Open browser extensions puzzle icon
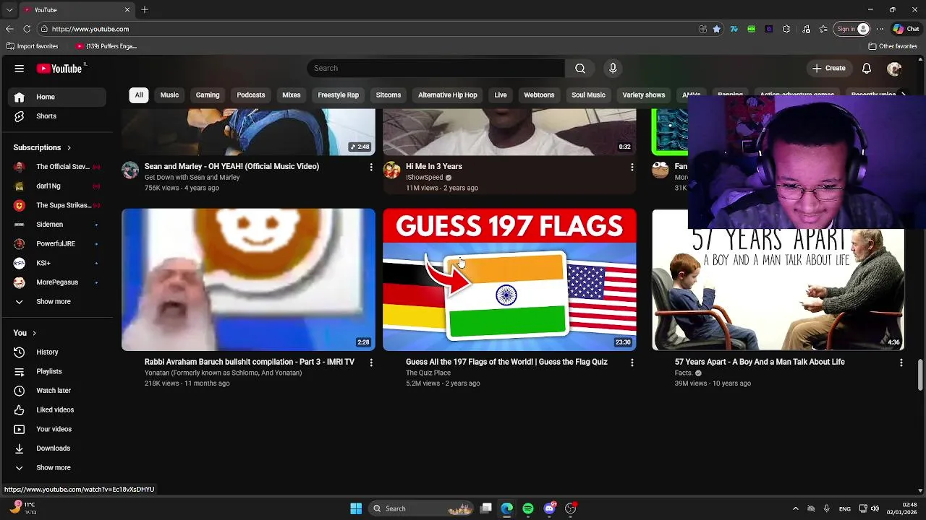This screenshot has height=520, width=926. pos(786,29)
